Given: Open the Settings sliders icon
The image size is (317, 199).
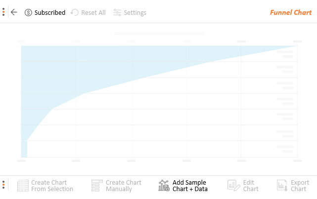Looking at the screenshot, I should [117, 12].
